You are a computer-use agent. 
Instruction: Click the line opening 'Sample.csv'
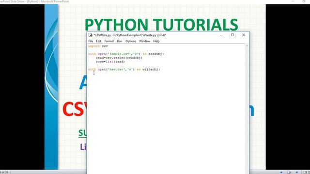pyautogui.click(x=126, y=54)
